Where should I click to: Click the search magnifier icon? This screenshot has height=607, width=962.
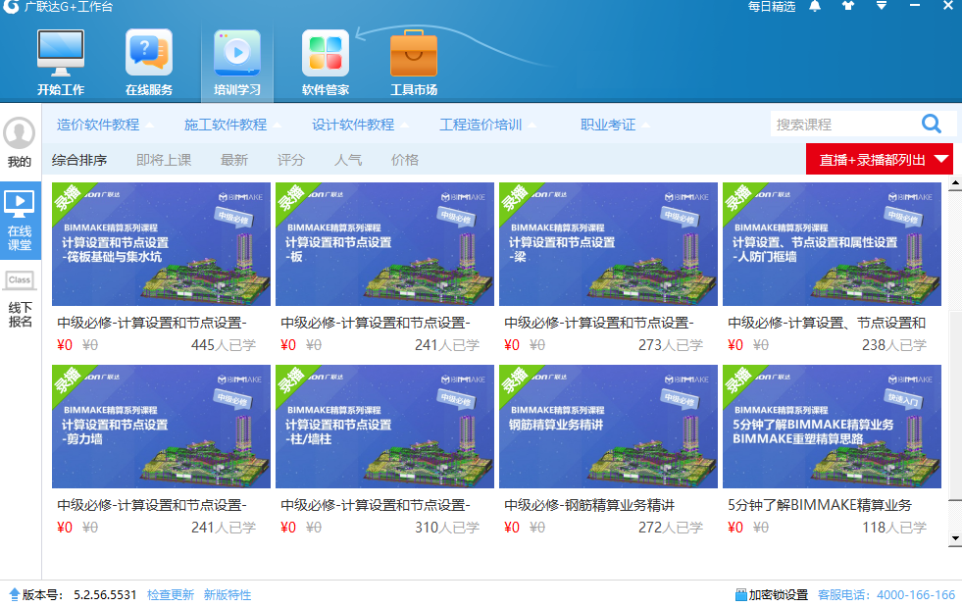[932, 124]
